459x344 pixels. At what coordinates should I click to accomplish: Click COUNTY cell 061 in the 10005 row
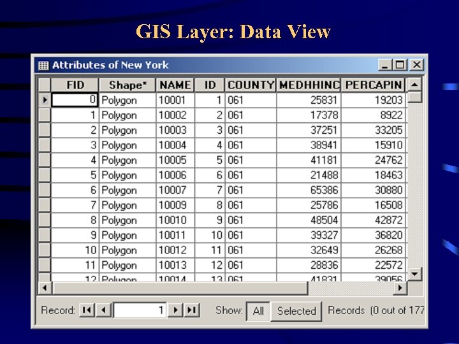coord(251,161)
